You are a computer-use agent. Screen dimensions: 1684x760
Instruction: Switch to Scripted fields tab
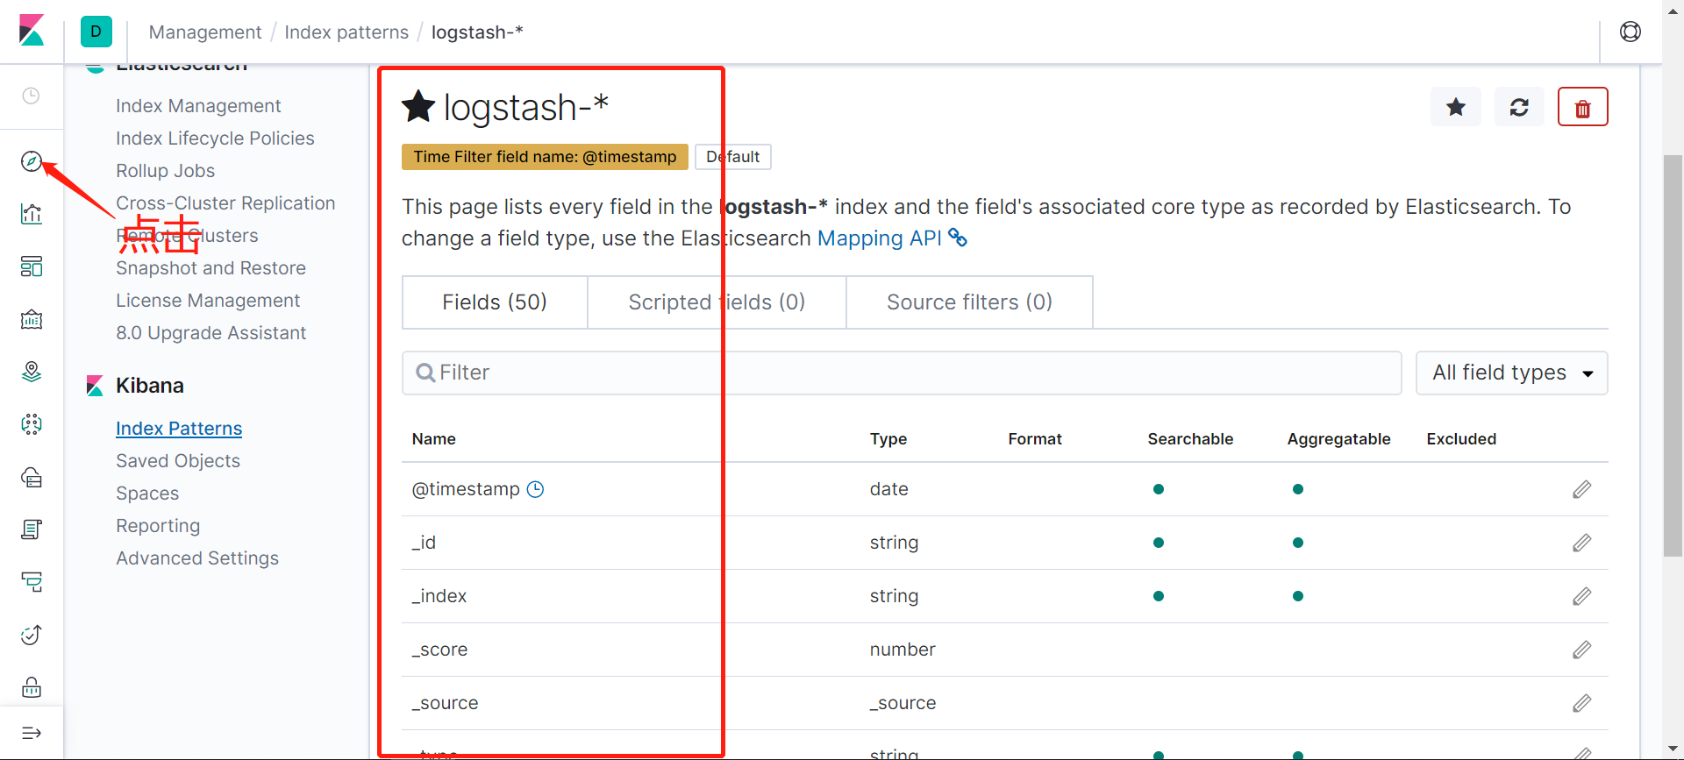coord(717,302)
